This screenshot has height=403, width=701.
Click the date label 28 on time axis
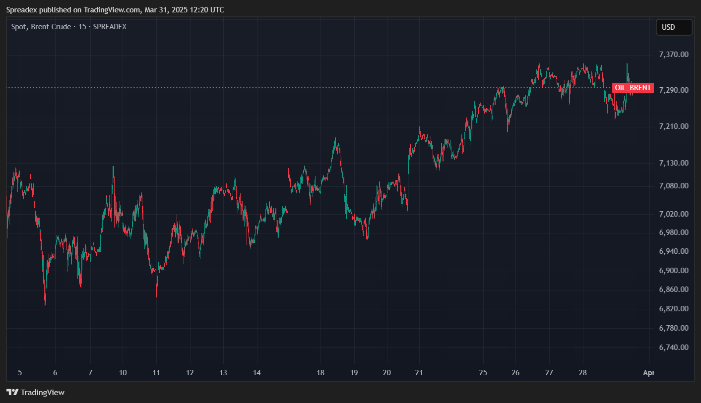583,373
